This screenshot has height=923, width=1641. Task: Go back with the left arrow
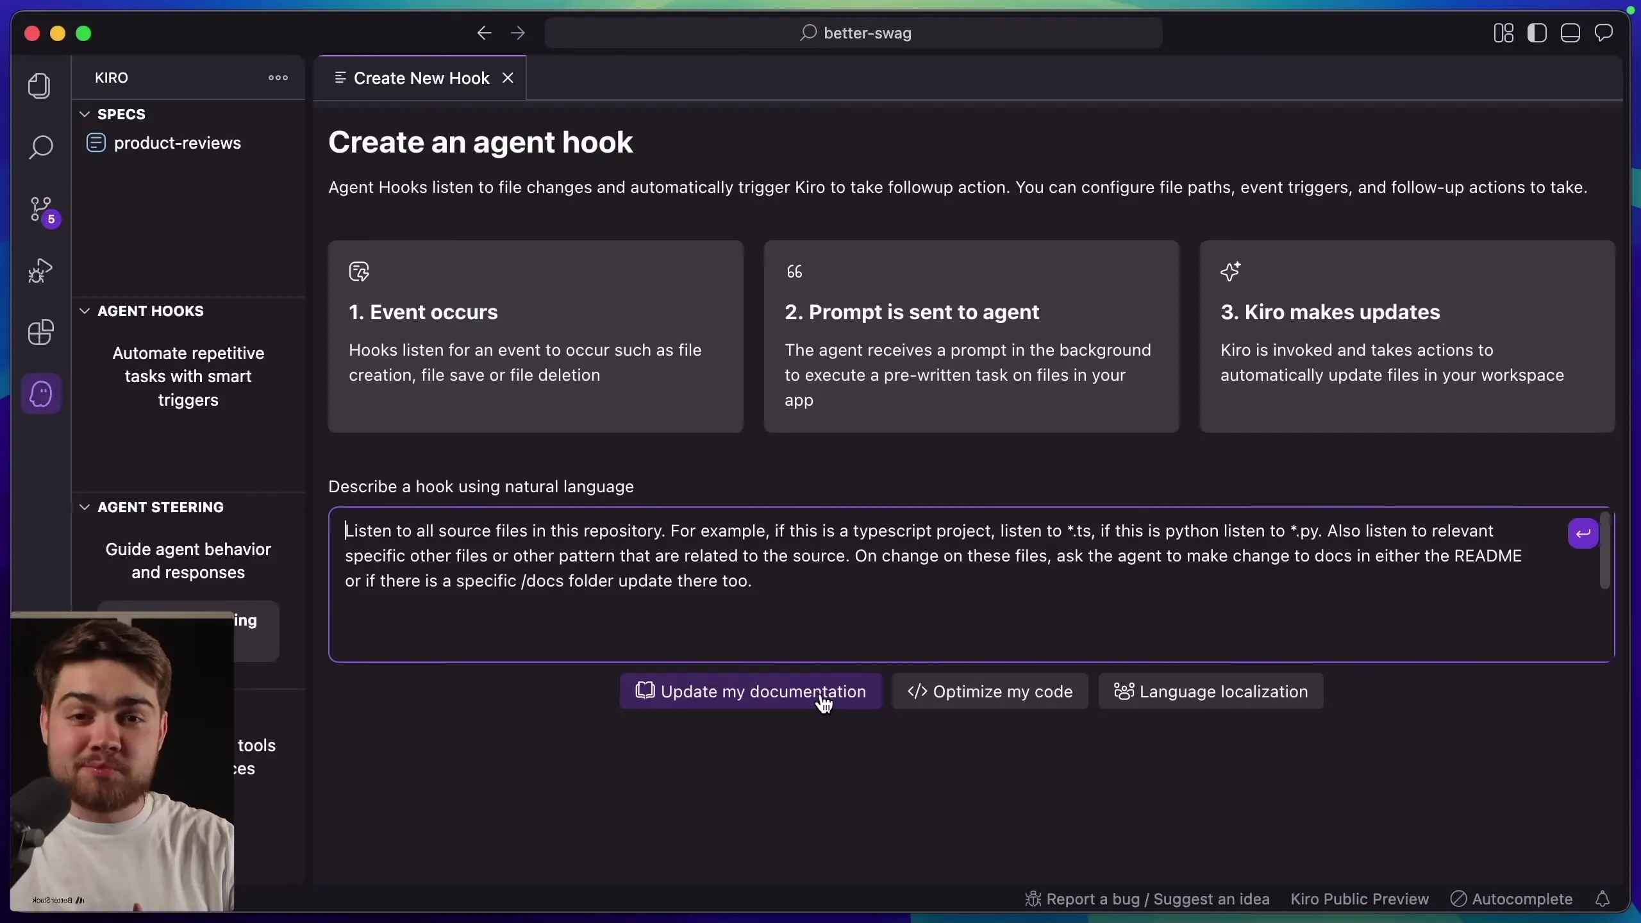pos(484,33)
